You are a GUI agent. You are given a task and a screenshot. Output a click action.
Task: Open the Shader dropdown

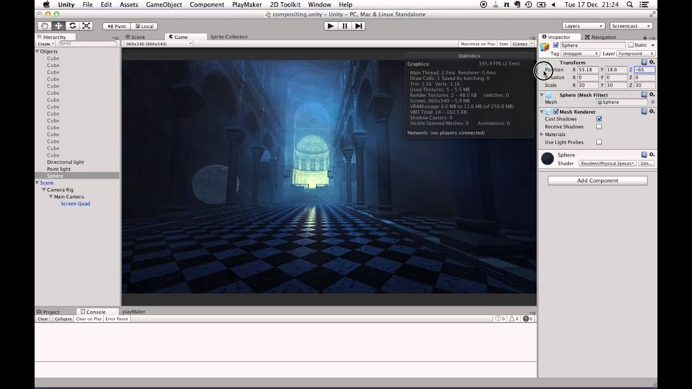[608, 163]
